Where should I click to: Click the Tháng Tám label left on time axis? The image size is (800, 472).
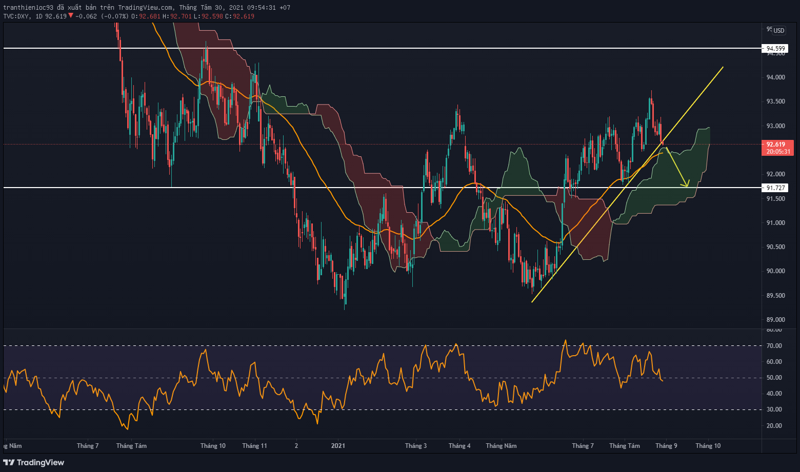coord(131,446)
